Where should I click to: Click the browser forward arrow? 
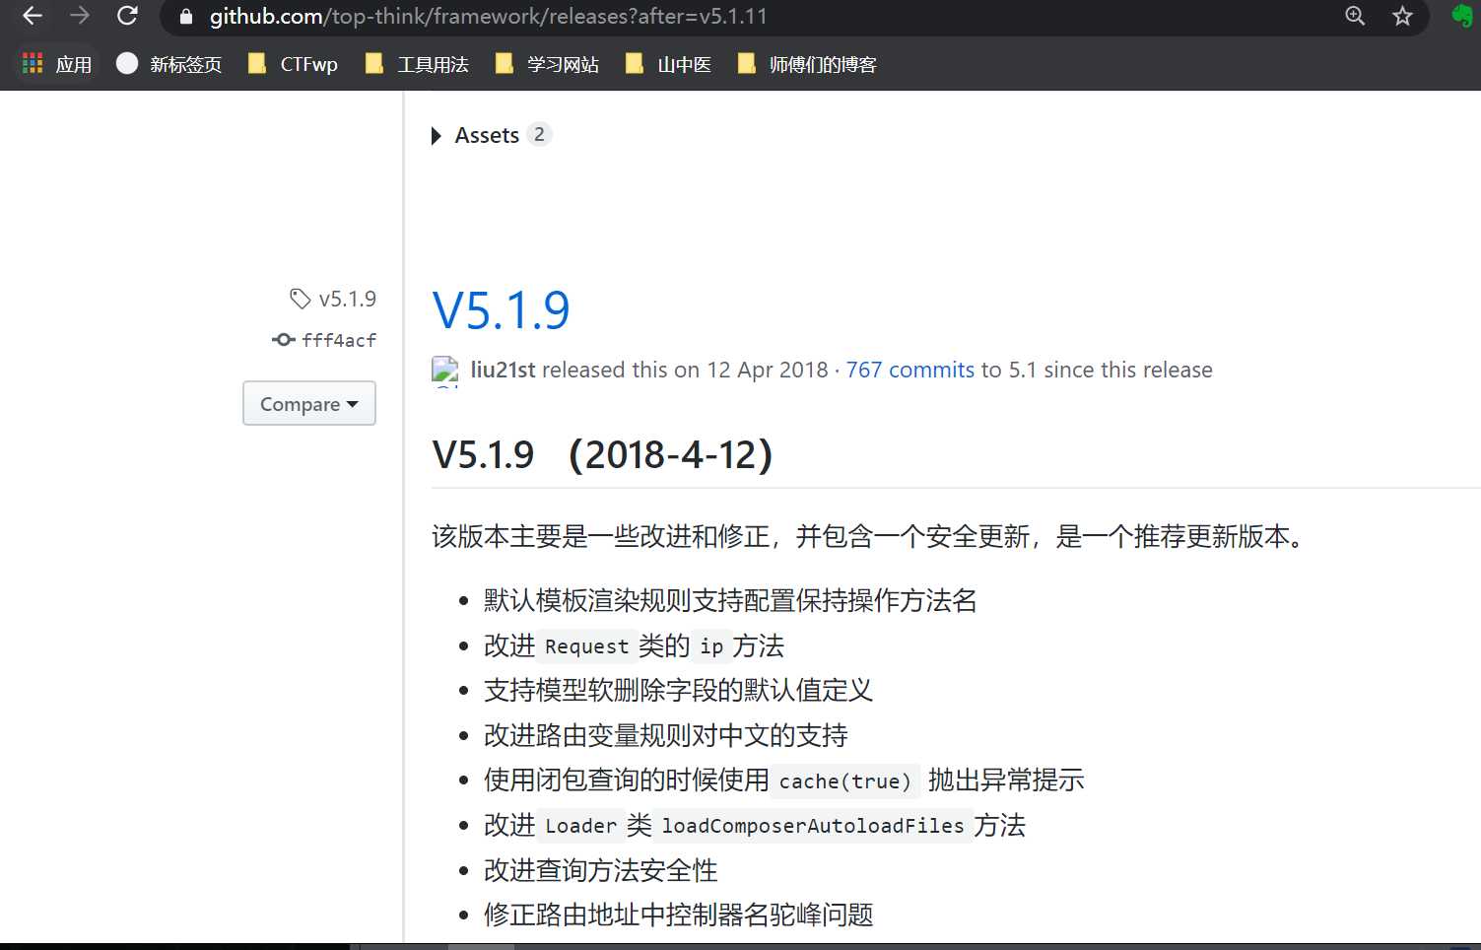(80, 16)
